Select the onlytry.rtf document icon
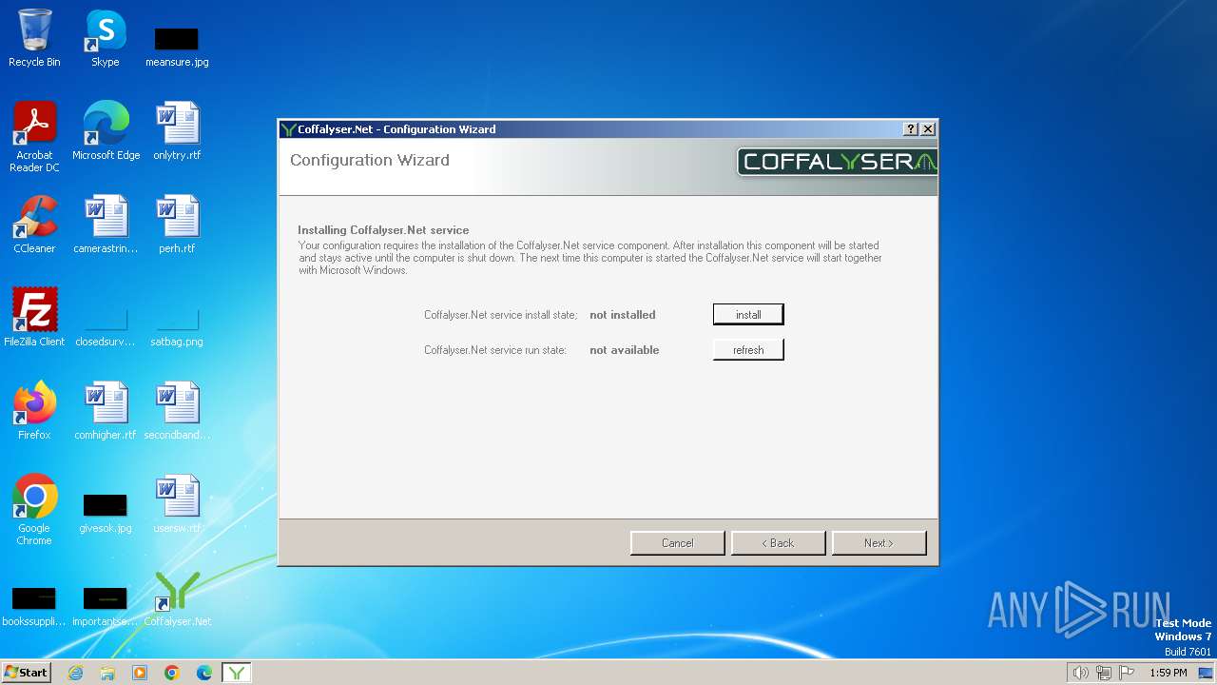The height and width of the screenshot is (685, 1217). tap(177, 131)
